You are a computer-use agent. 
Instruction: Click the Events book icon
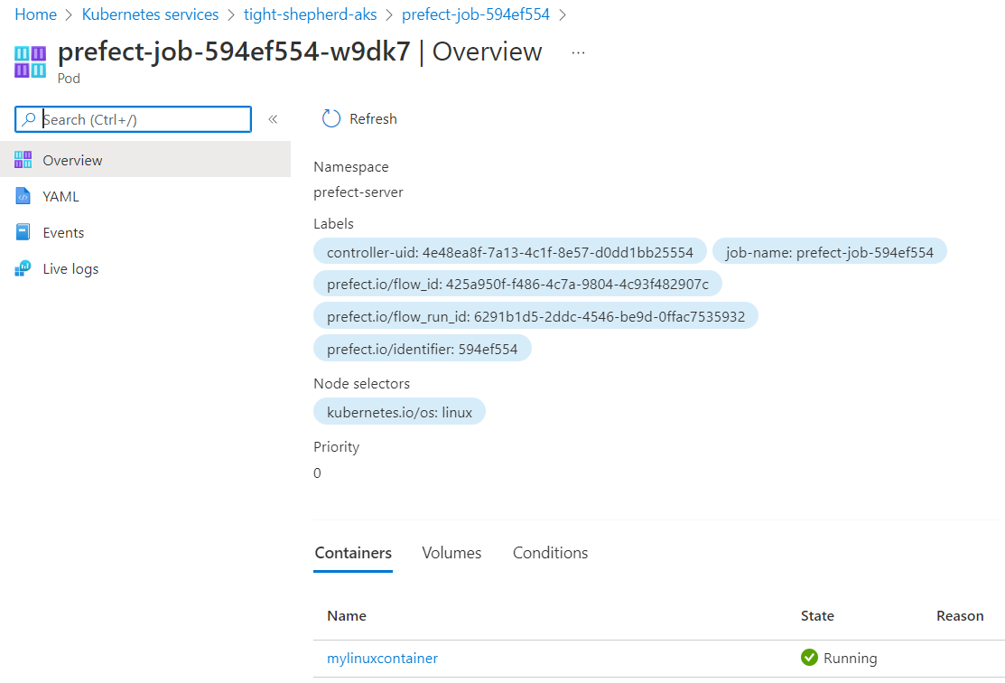(x=23, y=232)
